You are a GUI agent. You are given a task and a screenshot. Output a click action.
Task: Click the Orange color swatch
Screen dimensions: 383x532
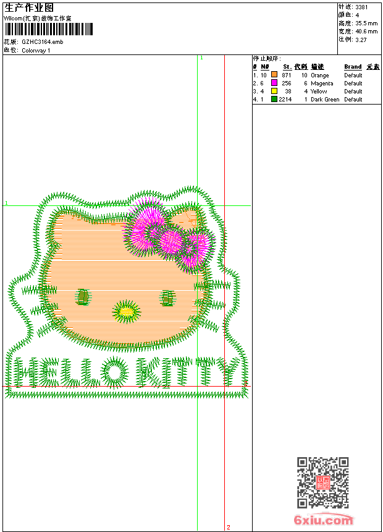(274, 75)
